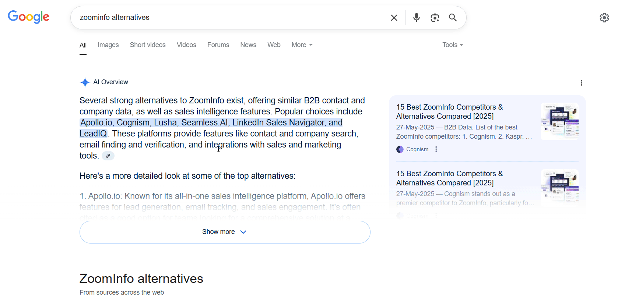Open the News tab
Screen dimensions: 618x295
(x=248, y=45)
